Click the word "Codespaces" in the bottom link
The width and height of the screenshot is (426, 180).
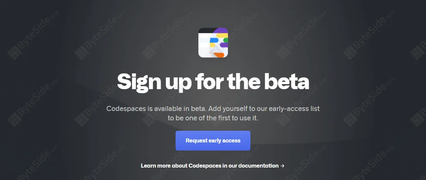coord(205,166)
